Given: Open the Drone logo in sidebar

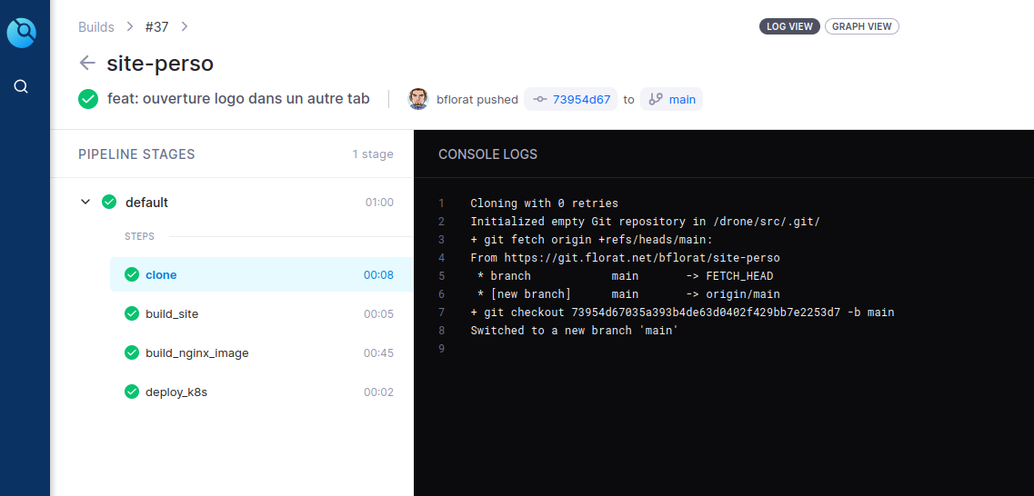Looking at the screenshot, I should point(21,33).
